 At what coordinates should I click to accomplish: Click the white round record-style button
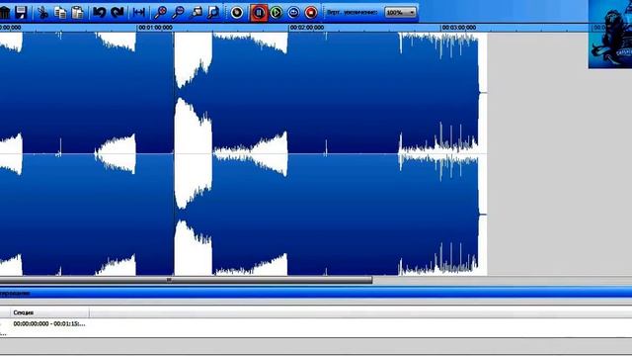pos(237,13)
